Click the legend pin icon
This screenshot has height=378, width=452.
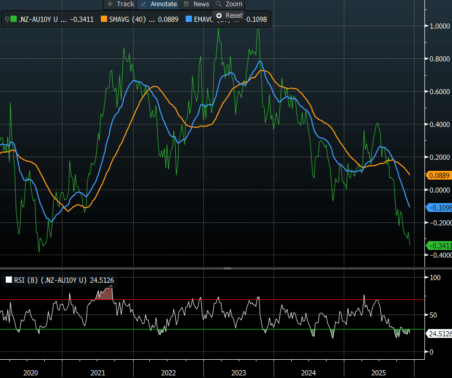pyautogui.click(x=6, y=19)
